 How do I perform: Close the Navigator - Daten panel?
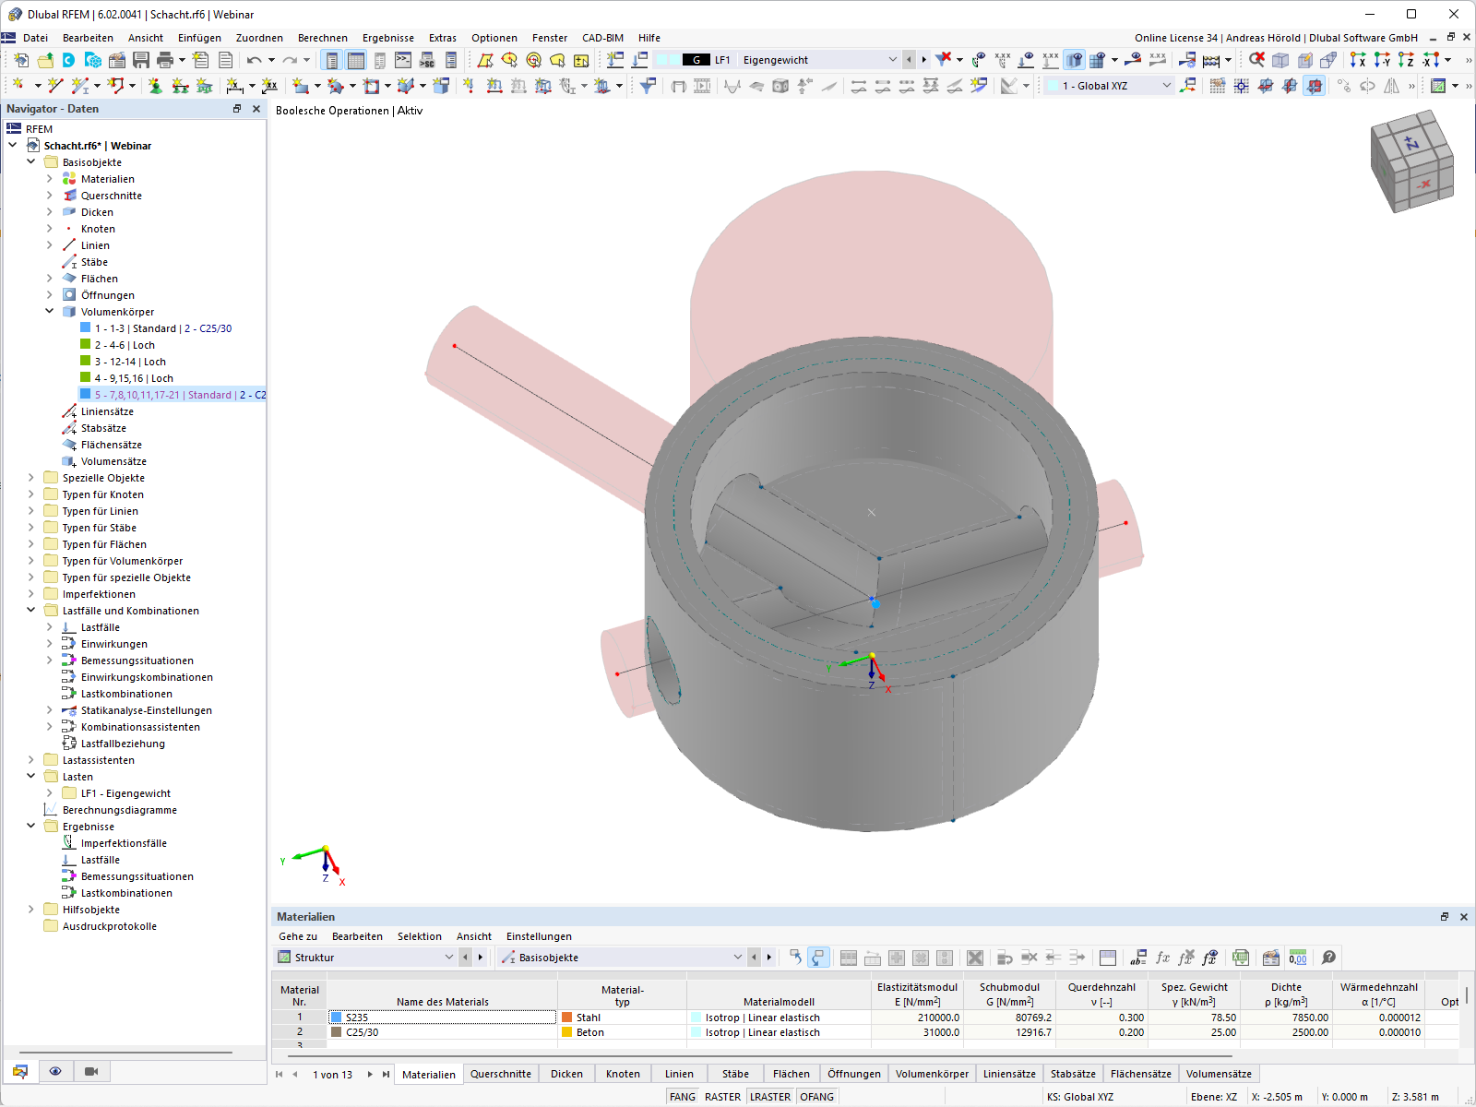tap(256, 109)
